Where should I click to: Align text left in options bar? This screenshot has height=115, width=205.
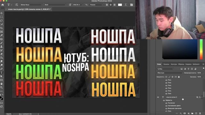point(107,5)
